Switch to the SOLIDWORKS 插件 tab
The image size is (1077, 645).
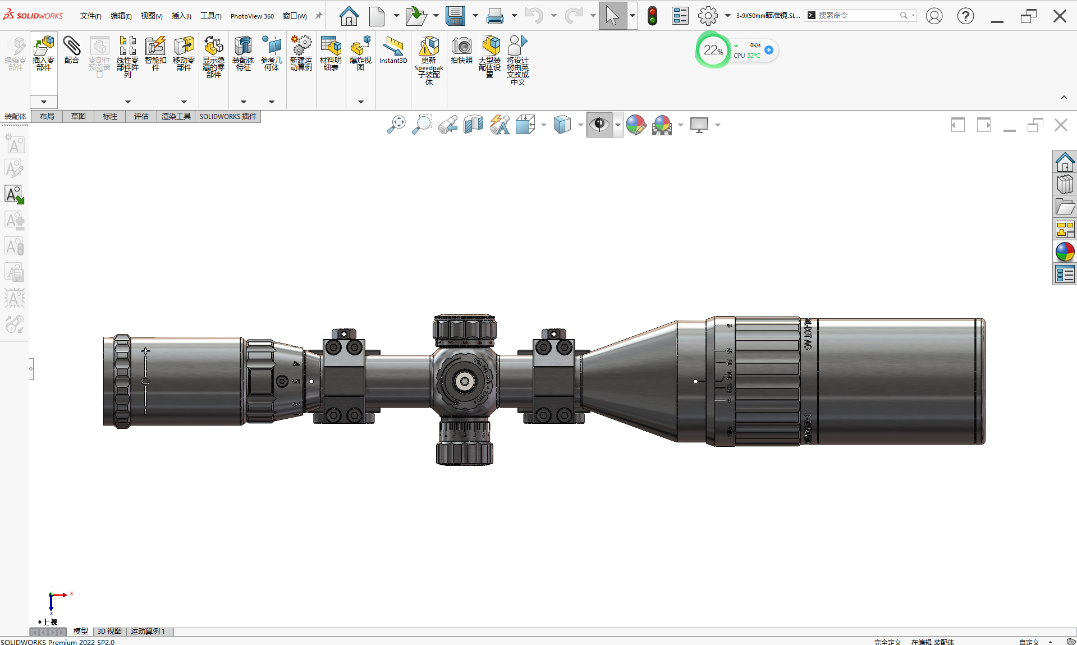[x=228, y=116]
